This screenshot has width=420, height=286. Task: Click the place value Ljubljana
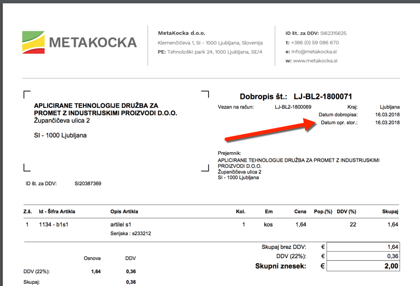coord(389,107)
